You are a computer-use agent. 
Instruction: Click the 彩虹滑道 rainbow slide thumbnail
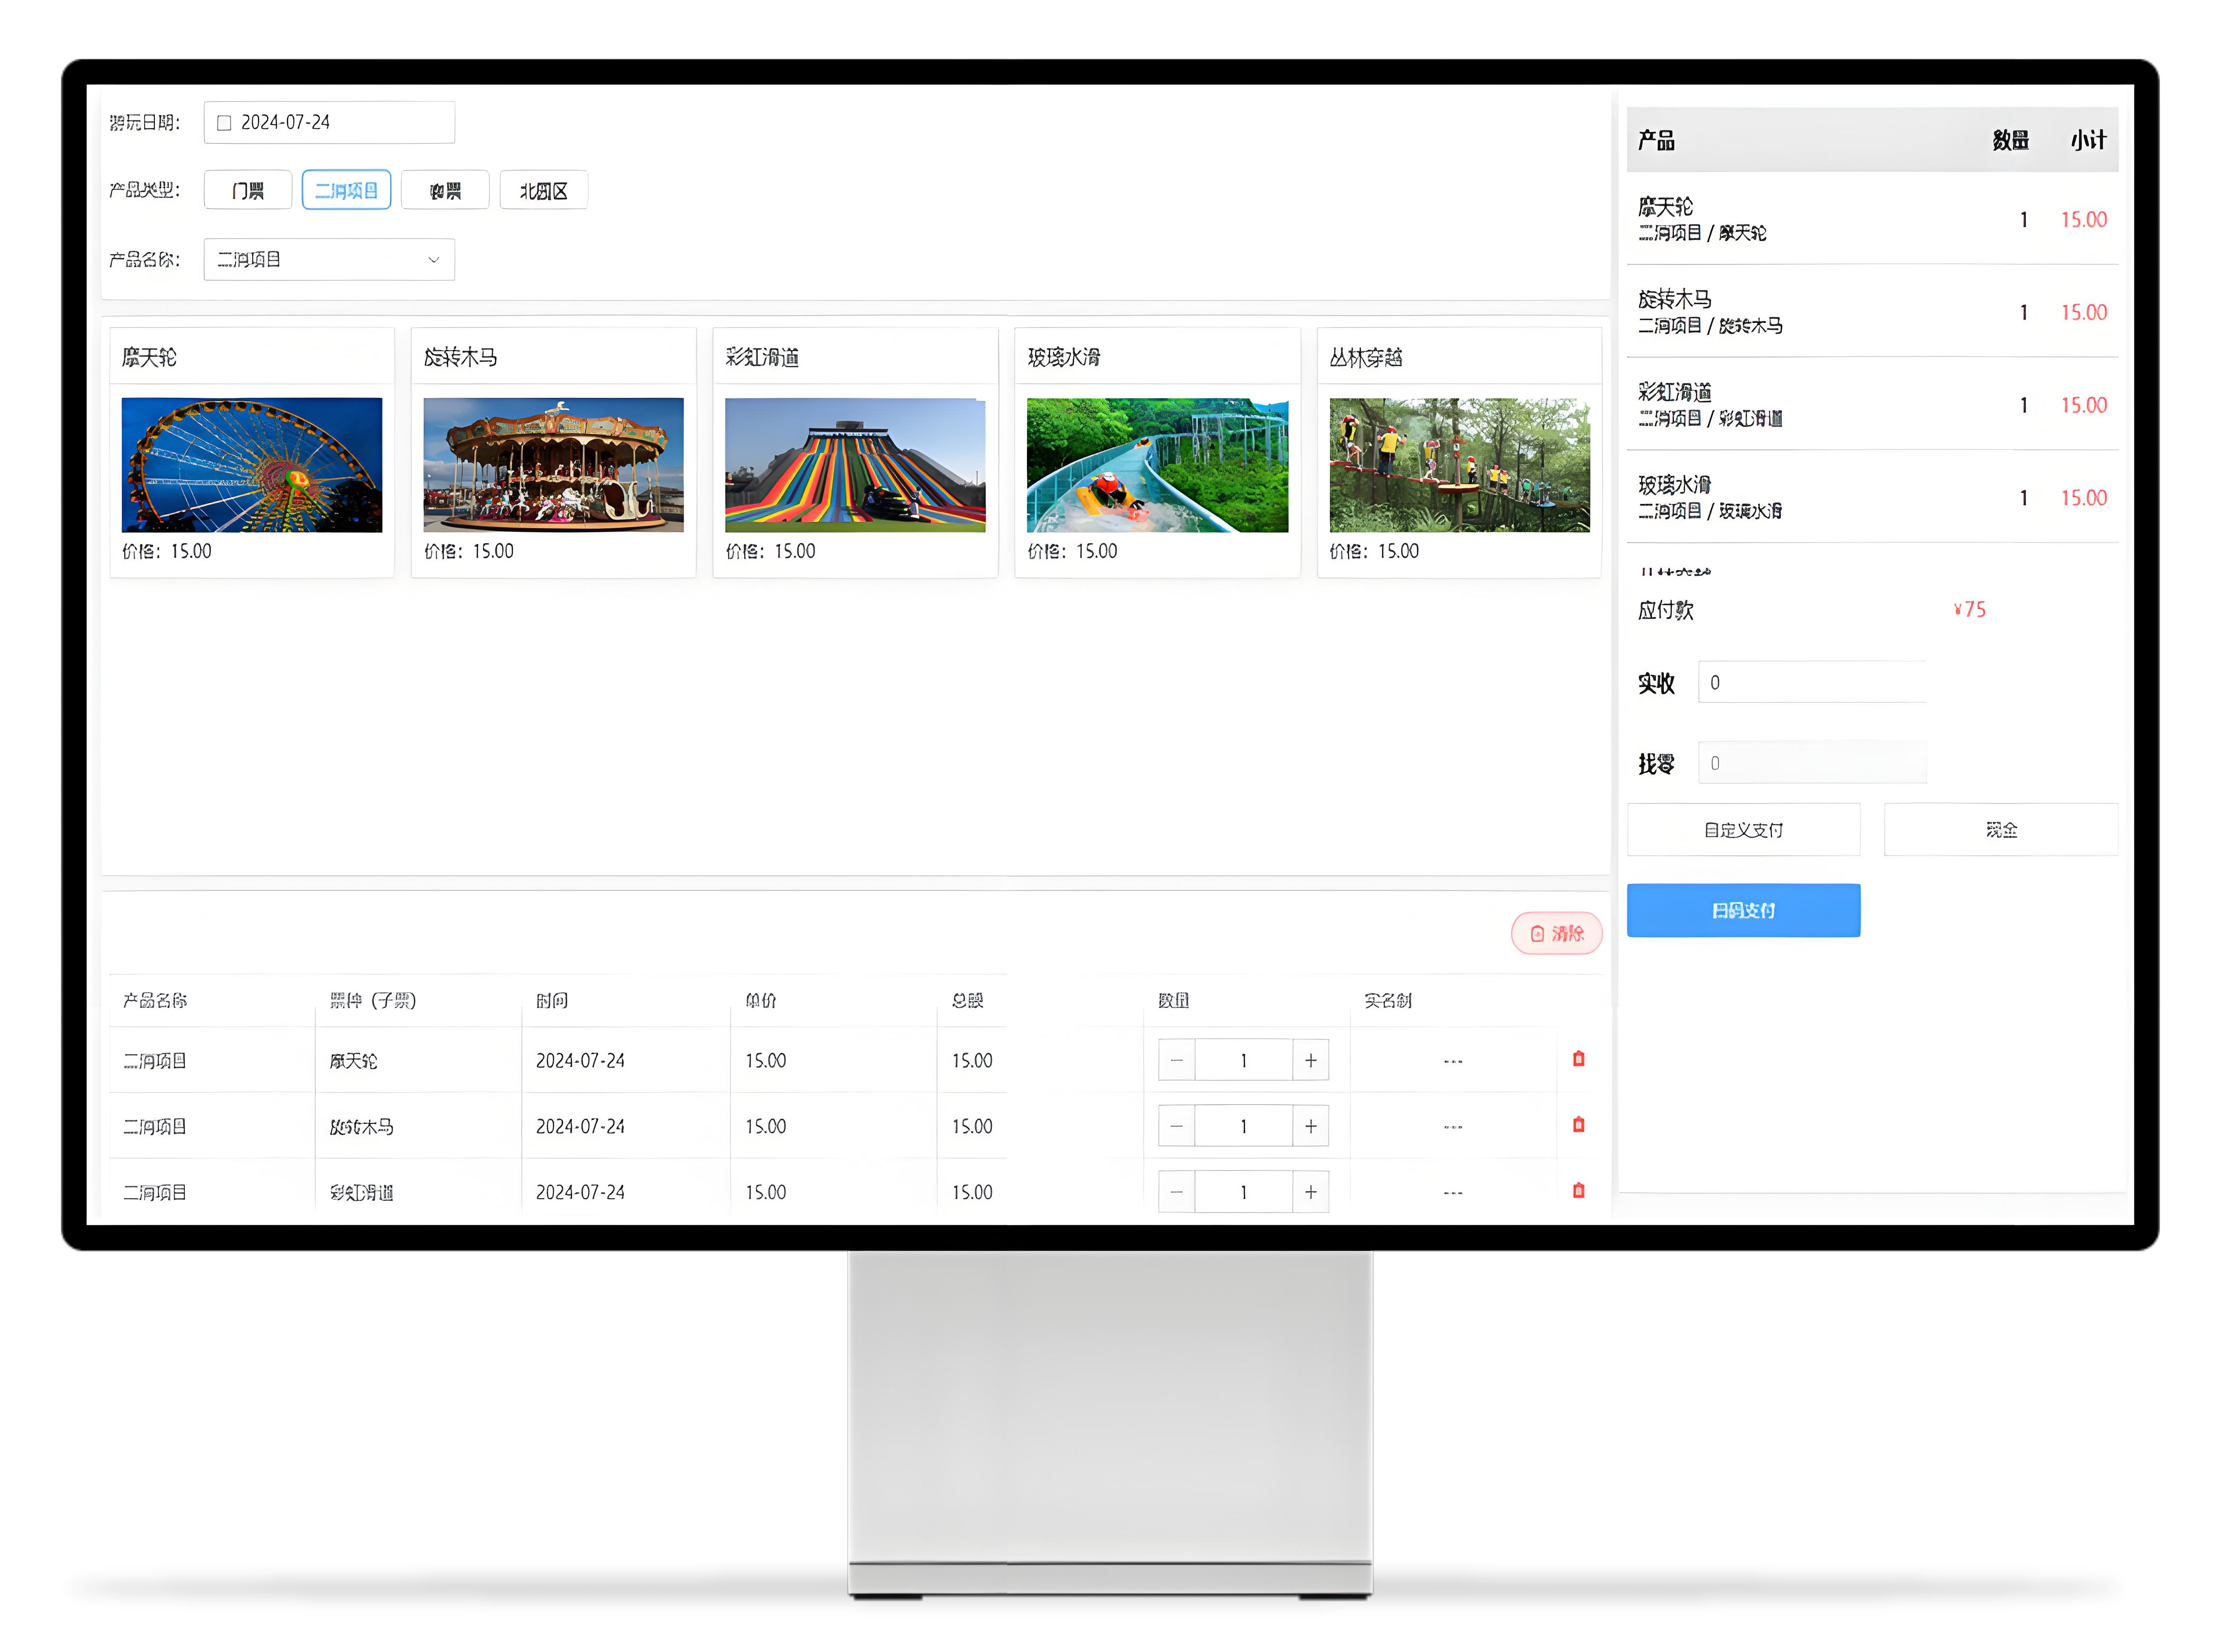[855, 465]
